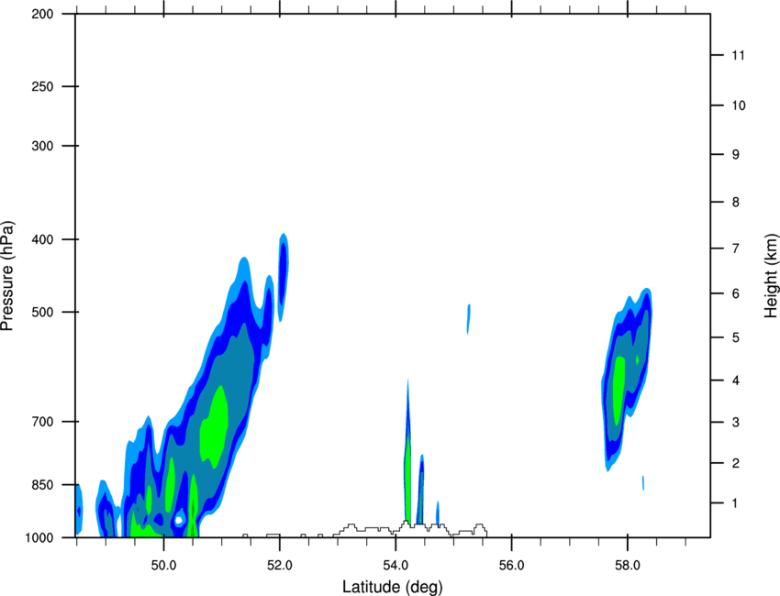Click the 1 km height label

click(735, 503)
